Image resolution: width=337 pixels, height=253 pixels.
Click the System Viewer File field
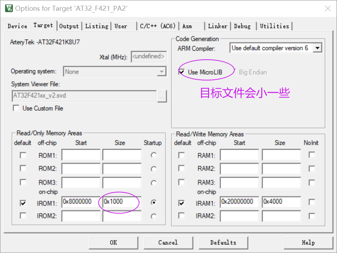click(84, 96)
